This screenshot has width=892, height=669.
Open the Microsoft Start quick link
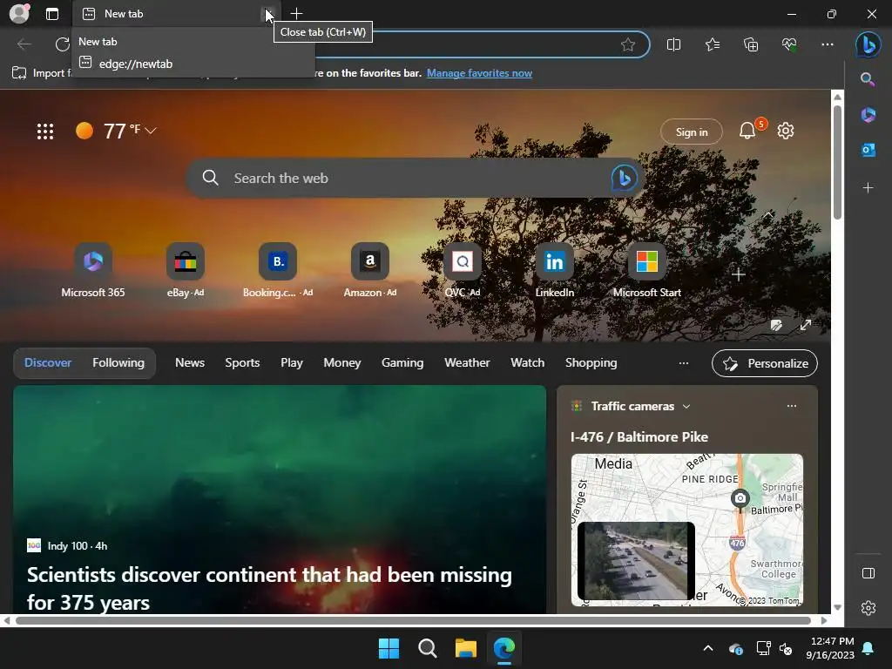(x=647, y=271)
